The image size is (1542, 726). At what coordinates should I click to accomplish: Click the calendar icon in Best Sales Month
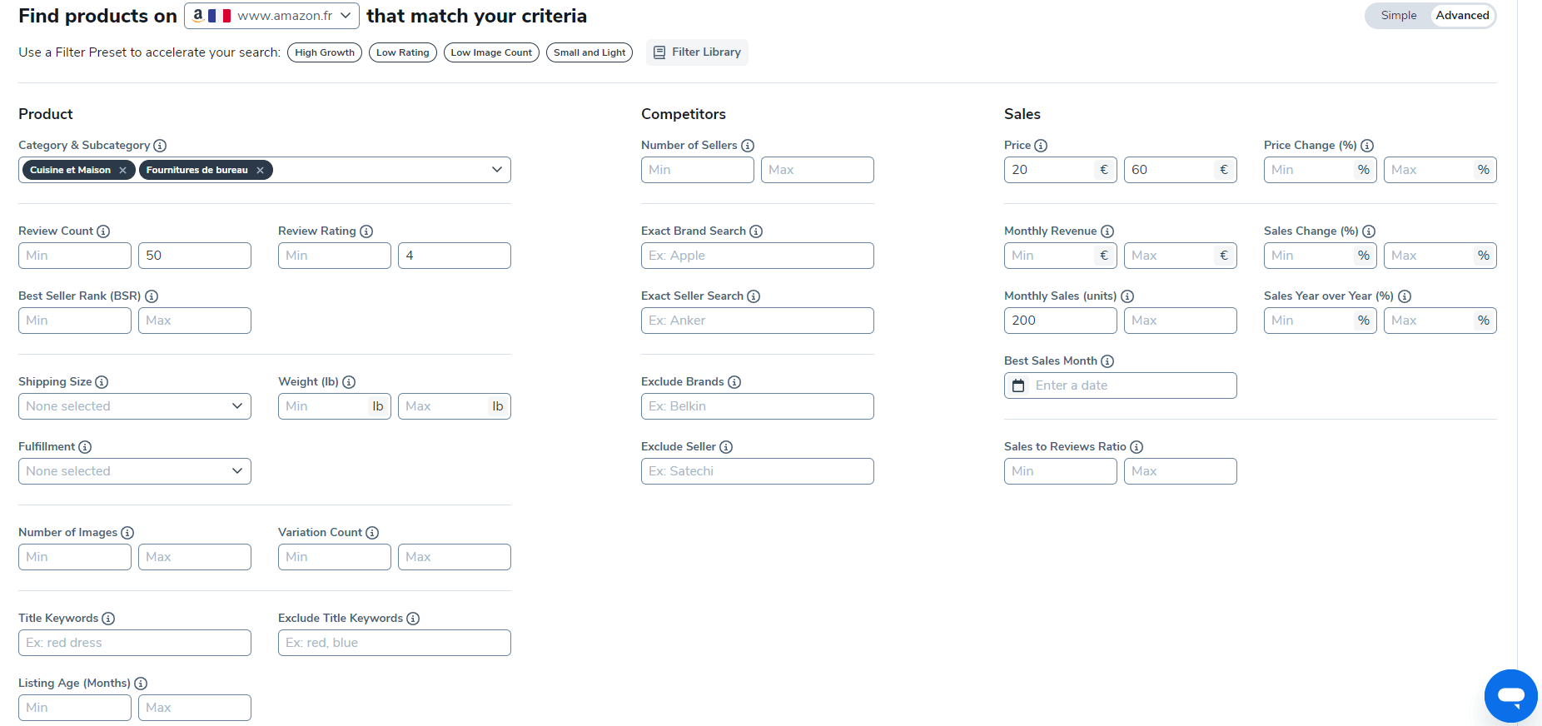(1018, 385)
